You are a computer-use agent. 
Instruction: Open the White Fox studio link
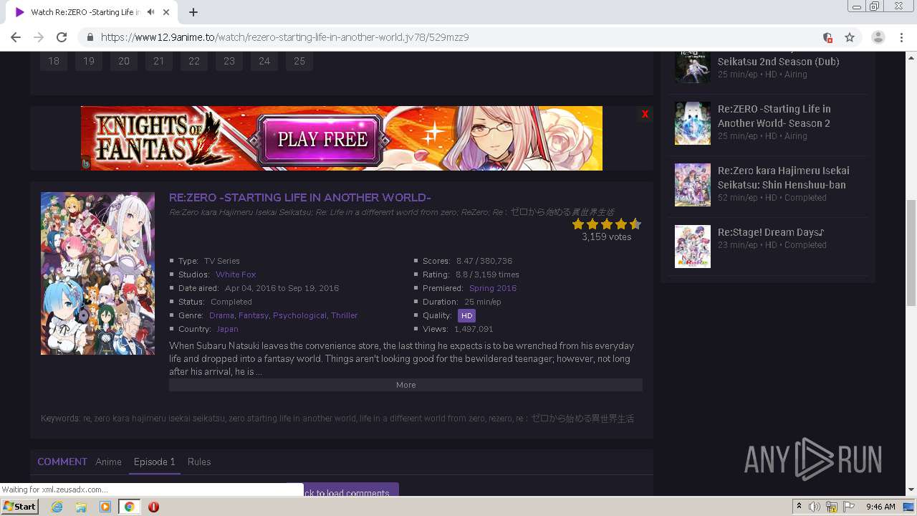coord(236,274)
